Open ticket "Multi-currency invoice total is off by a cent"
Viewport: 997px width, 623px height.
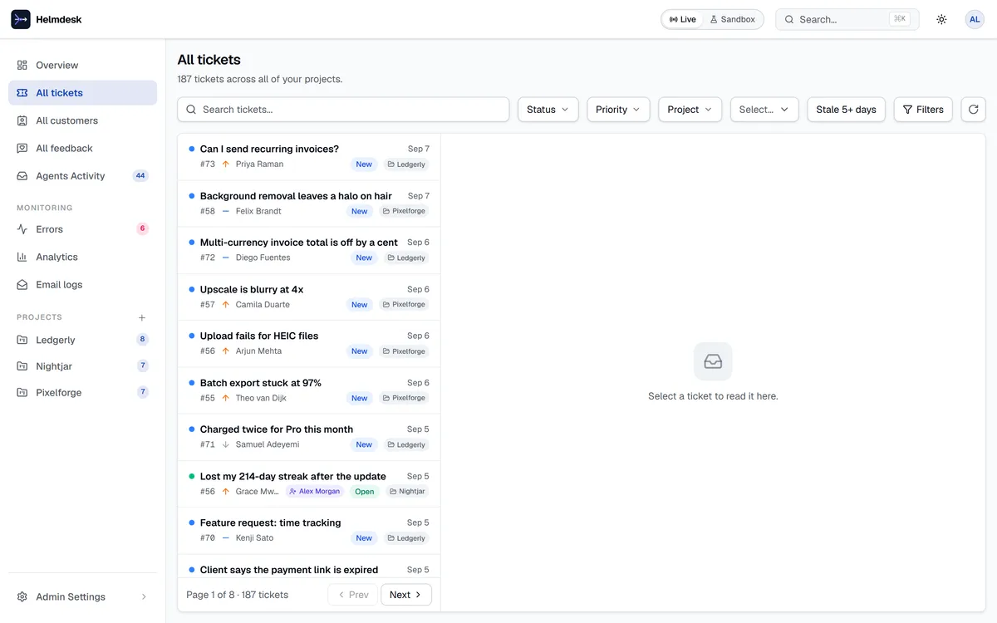pos(309,250)
